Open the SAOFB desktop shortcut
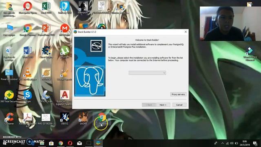The height and width of the screenshot is (147, 261). (x=83, y=119)
